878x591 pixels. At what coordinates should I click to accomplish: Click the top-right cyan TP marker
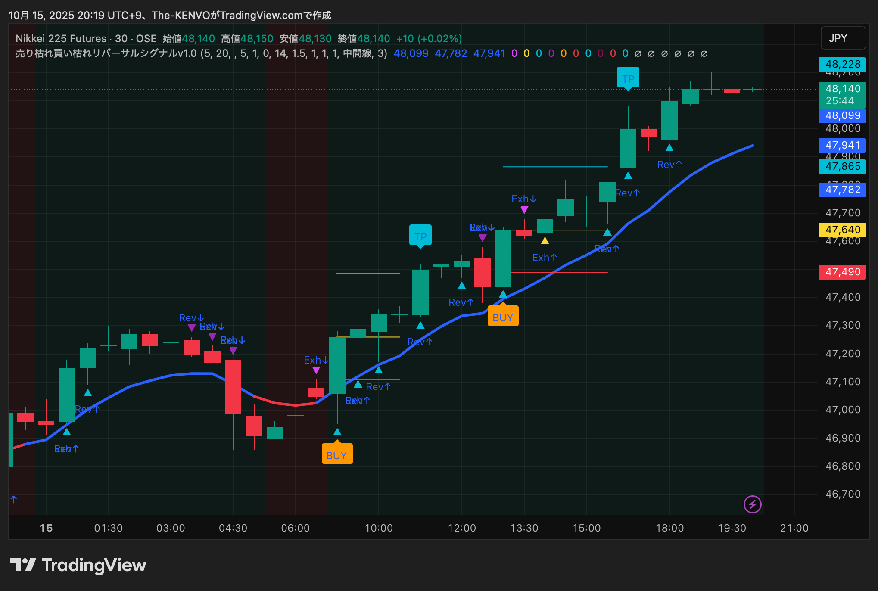click(628, 78)
